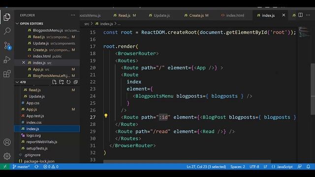
Task: Open the Accounts menu icon
Action: (x=7, y=142)
